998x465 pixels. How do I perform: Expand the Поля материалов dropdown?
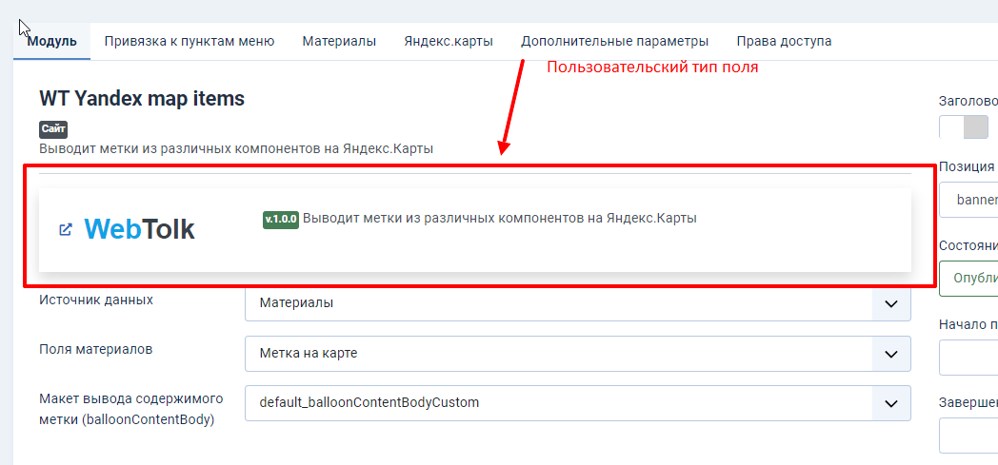578,354
